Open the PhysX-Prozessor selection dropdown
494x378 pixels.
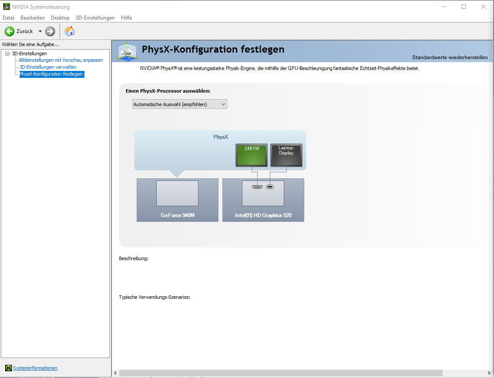point(179,104)
